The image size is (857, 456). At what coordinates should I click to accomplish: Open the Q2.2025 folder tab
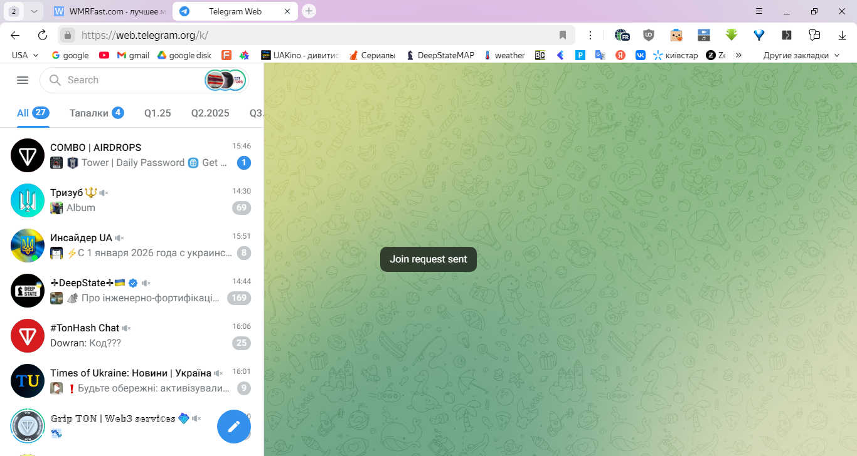(x=210, y=113)
